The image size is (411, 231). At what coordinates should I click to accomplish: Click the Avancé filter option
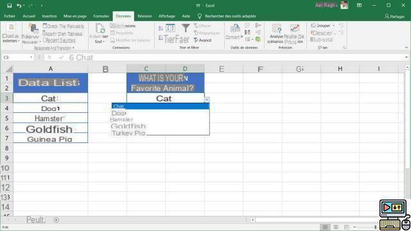tap(203, 40)
